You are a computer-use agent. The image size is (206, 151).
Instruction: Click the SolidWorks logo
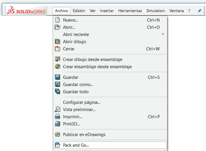coord(26,11)
